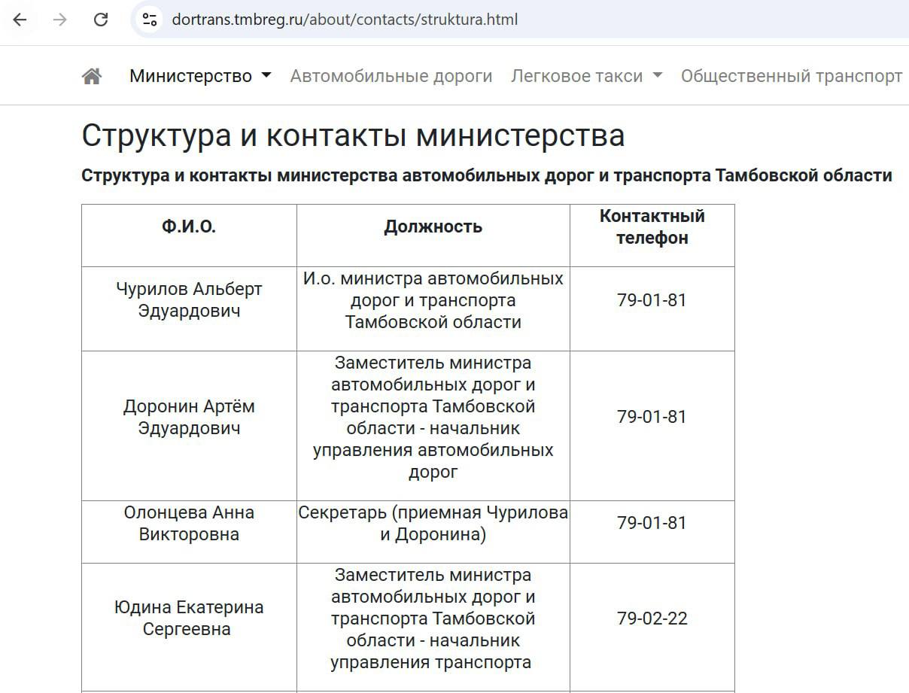Click phone 79-01-81 in Олонцева row
The image size is (909, 693).
click(652, 523)
